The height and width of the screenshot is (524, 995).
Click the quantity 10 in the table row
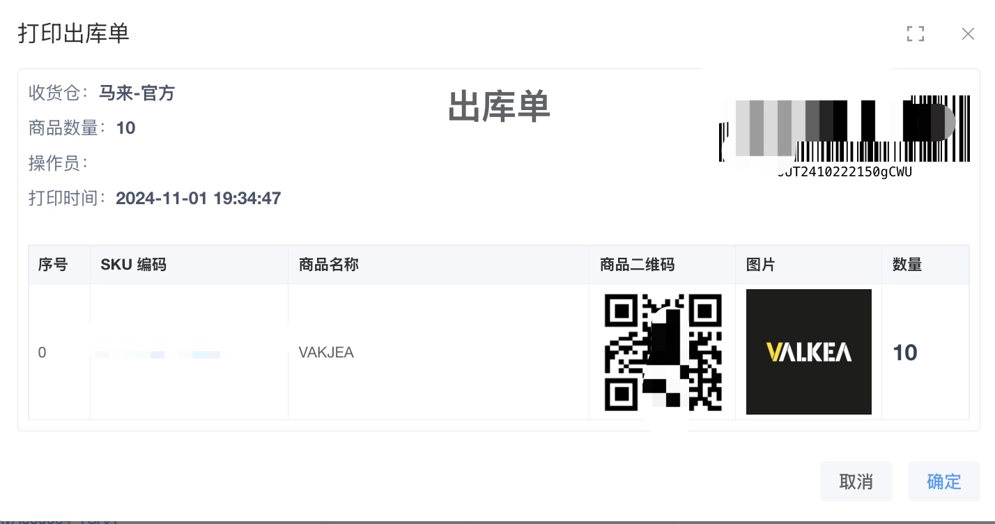[905, 353]
